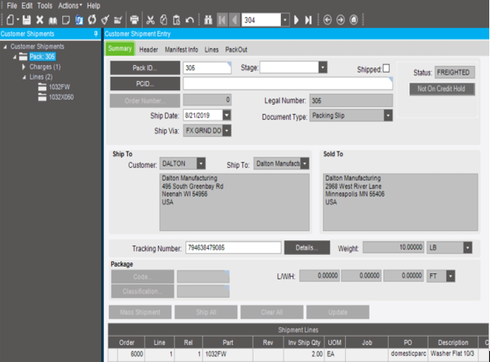Screen dimensions: 490x362
Task: Expand the Charges (1) tree node
Action: [24, 66]
